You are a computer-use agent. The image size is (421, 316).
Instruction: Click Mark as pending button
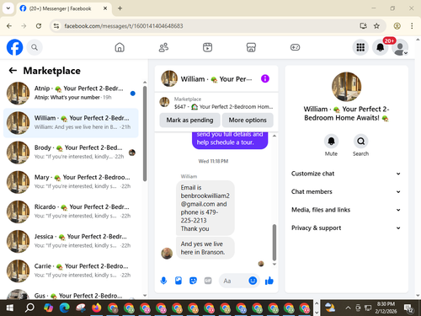189,121
